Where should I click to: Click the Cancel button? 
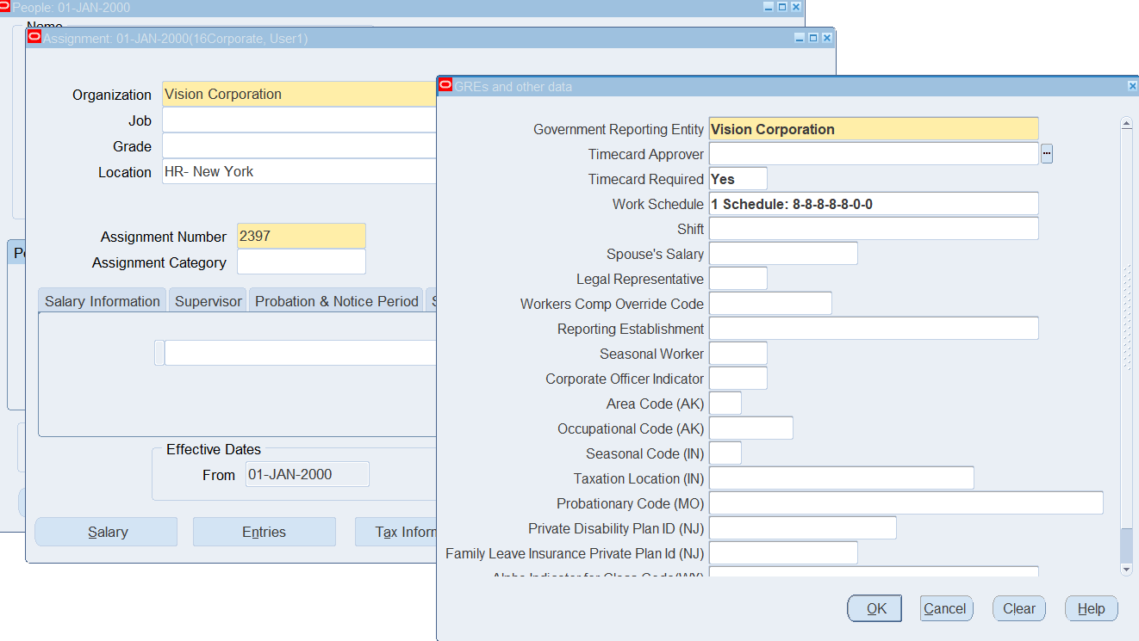(945, 608)
